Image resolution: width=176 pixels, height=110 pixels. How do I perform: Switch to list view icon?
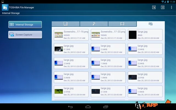[163, 7]
